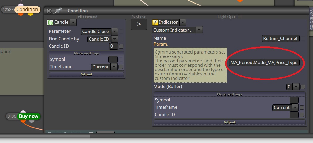This screenshot has height=143, width=313.
Task: Open the Candle Close parameter dropdown
Action: point(114,32)
